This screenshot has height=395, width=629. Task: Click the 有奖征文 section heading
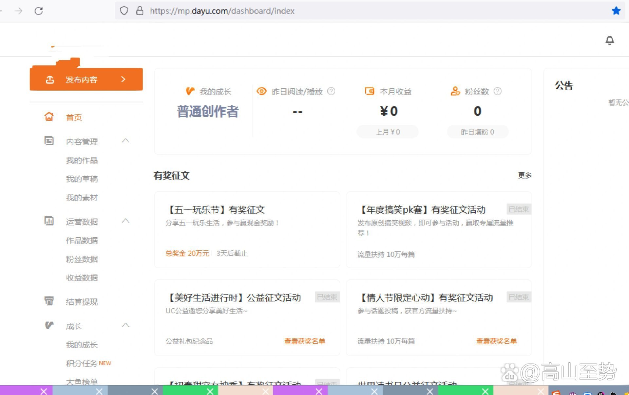click(172, 175)
